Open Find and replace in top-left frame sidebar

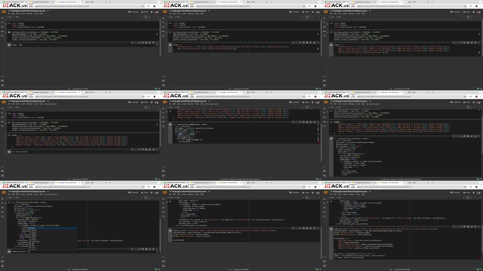coord(2,23)
